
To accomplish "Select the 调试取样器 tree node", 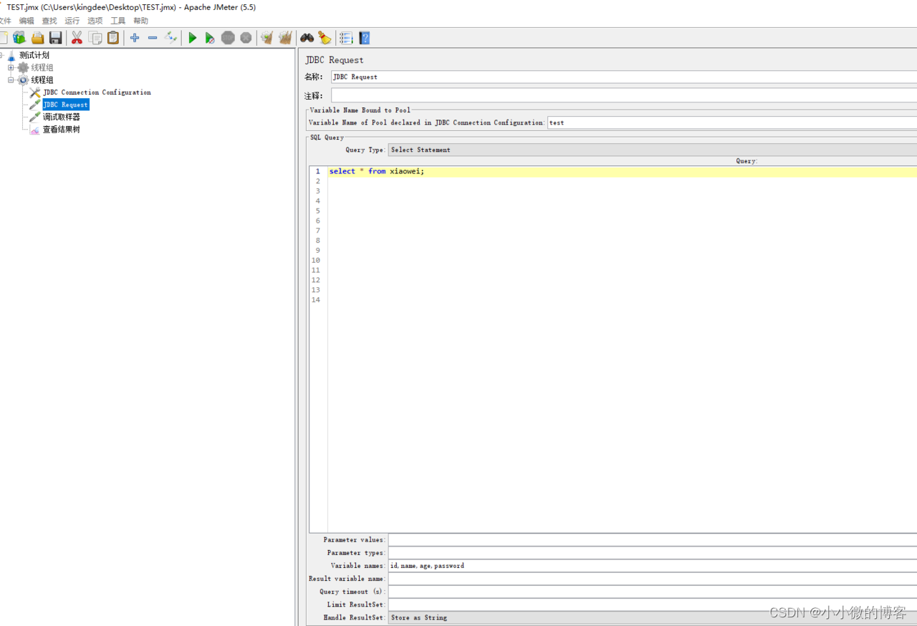I will (x=62, y=117).
